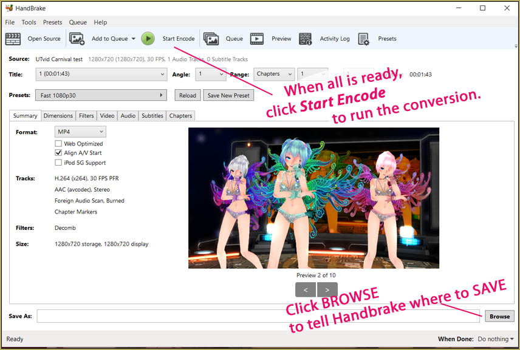
Task: Click the 'Preview 2 of 10' label
Action: pos(316,275)
